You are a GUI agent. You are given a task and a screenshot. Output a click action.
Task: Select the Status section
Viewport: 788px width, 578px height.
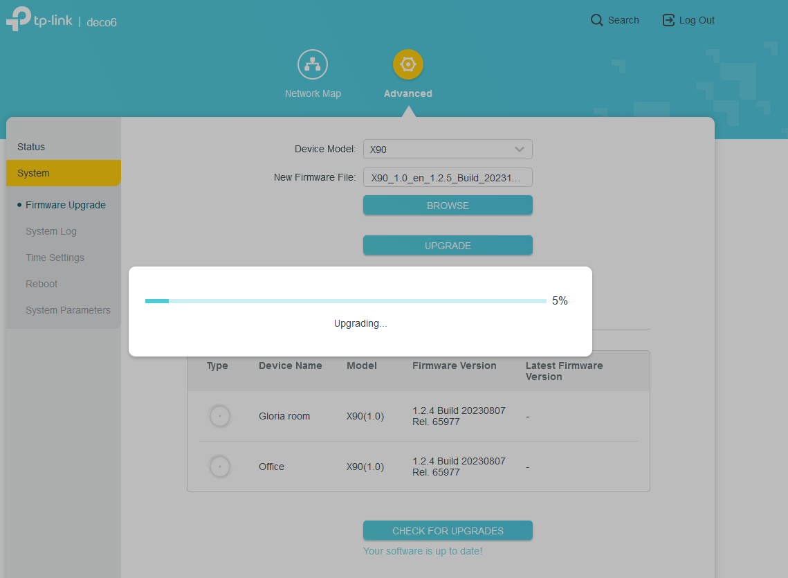(31, 147)
